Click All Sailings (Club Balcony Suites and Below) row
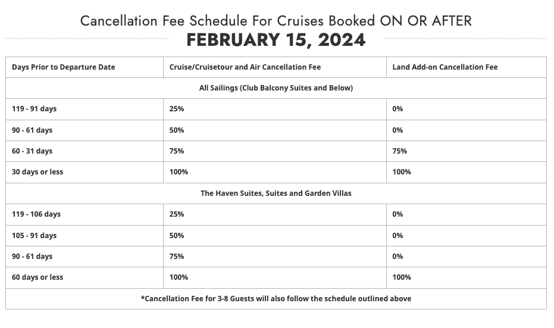The width and height of the screenshot is (554, 328). (276, 88)
